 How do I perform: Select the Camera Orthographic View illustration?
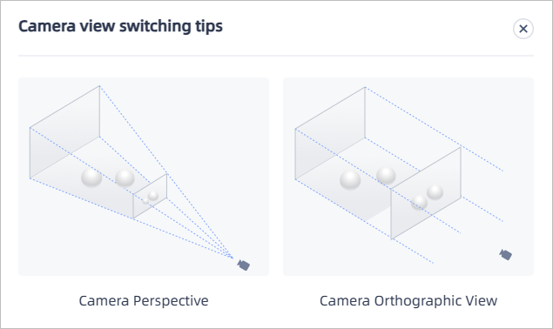pos(408,177)
